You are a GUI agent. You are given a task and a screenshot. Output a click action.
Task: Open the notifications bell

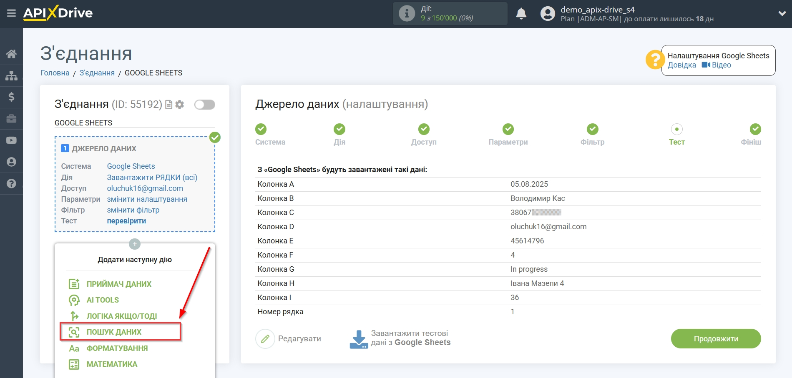(521, 14)
